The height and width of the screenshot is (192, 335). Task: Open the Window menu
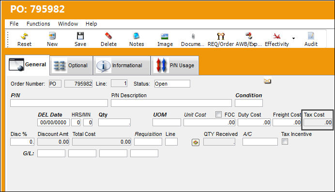point(68,24)
